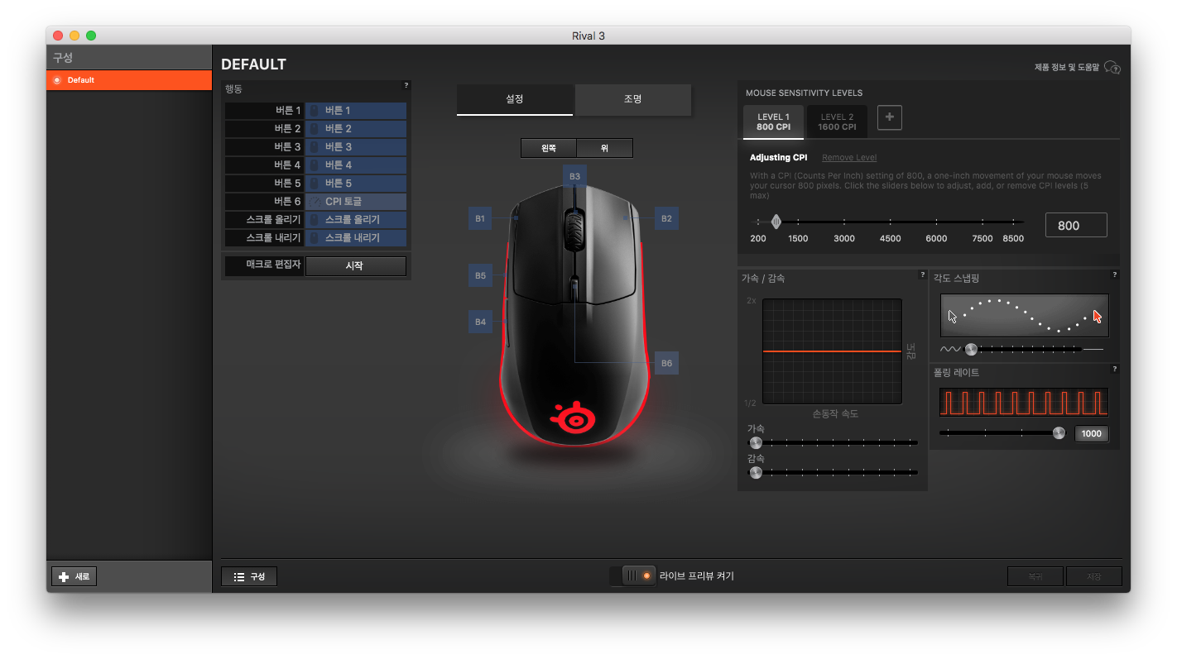Select LEVEL 2 1600 CPI tab
1177x659 pixels.
tap(837, 122)
